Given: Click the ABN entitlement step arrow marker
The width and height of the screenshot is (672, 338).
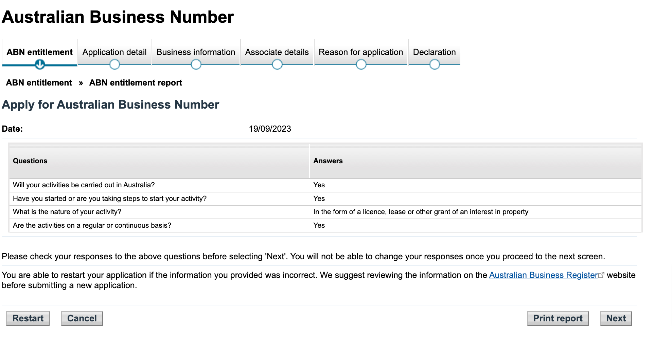Looking at the screenshot, I should (40, 64).
